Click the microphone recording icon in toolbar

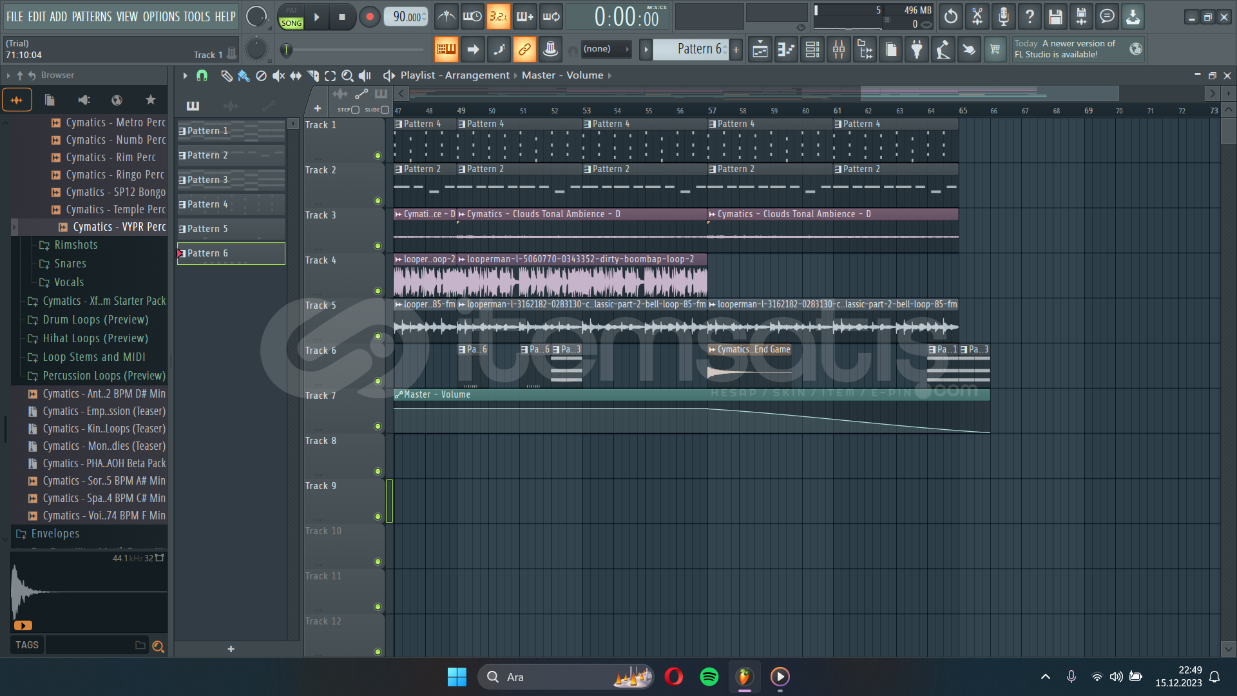[x=1003, y=17]
